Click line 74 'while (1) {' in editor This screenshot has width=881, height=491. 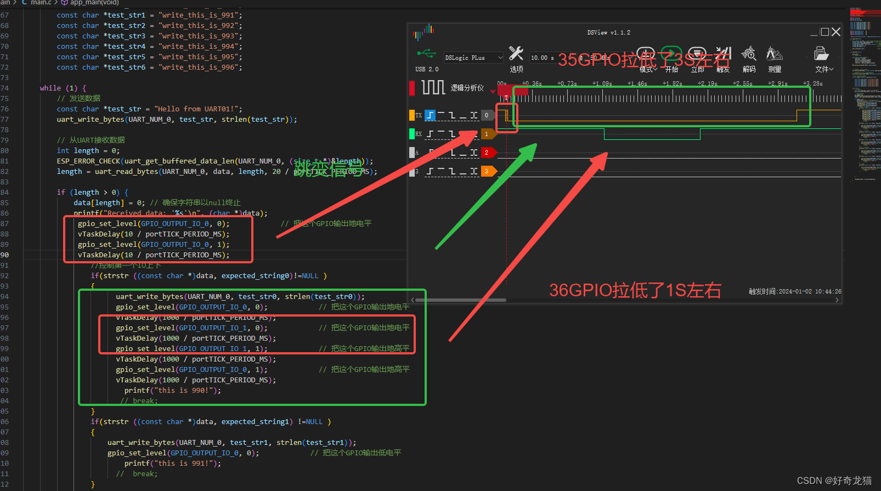click(x=63, y=88)
